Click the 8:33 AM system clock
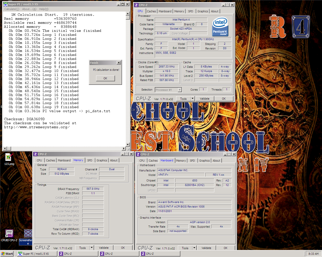This screenshot has height=257, width=322. (x=313, y=254)
